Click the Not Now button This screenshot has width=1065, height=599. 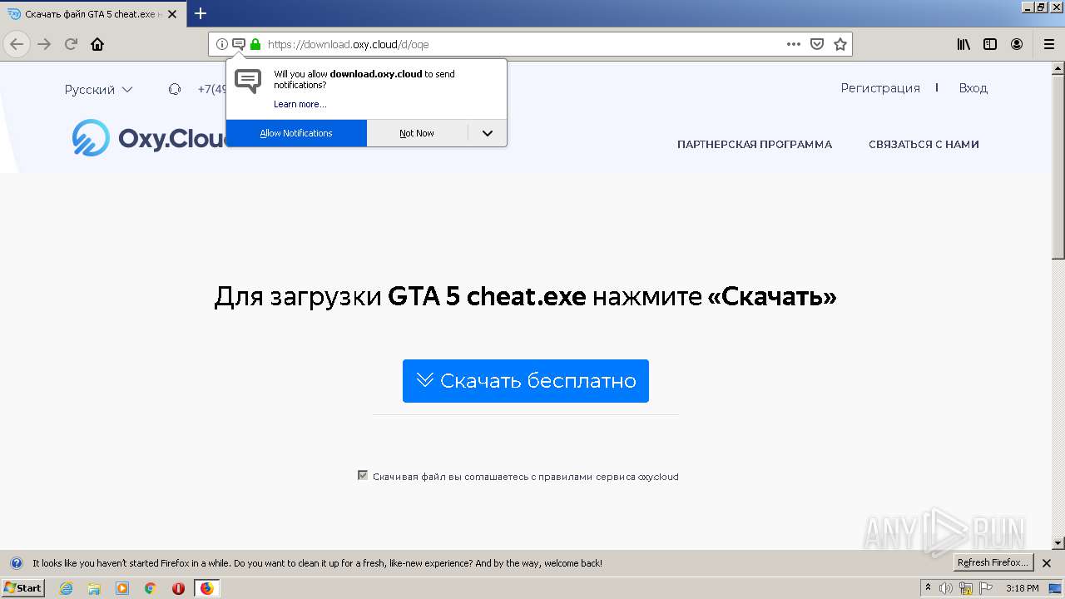tap(417, 133)
